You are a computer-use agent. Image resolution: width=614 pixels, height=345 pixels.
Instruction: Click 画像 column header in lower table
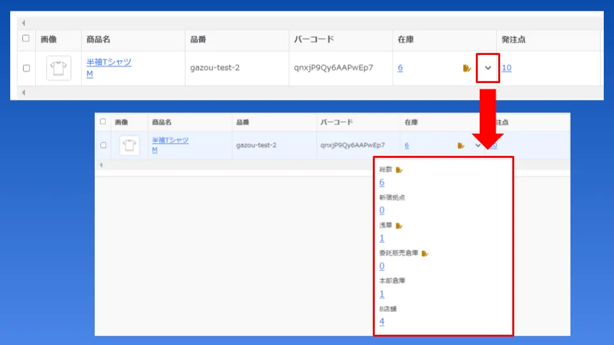click(122, 122)
